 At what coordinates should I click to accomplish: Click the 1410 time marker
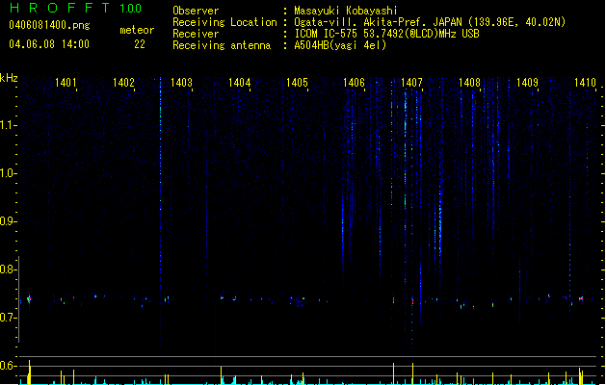[585, 82]
